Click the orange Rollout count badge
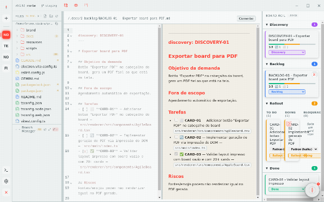This screenshot has height=202, width=324. coord(314,103)
